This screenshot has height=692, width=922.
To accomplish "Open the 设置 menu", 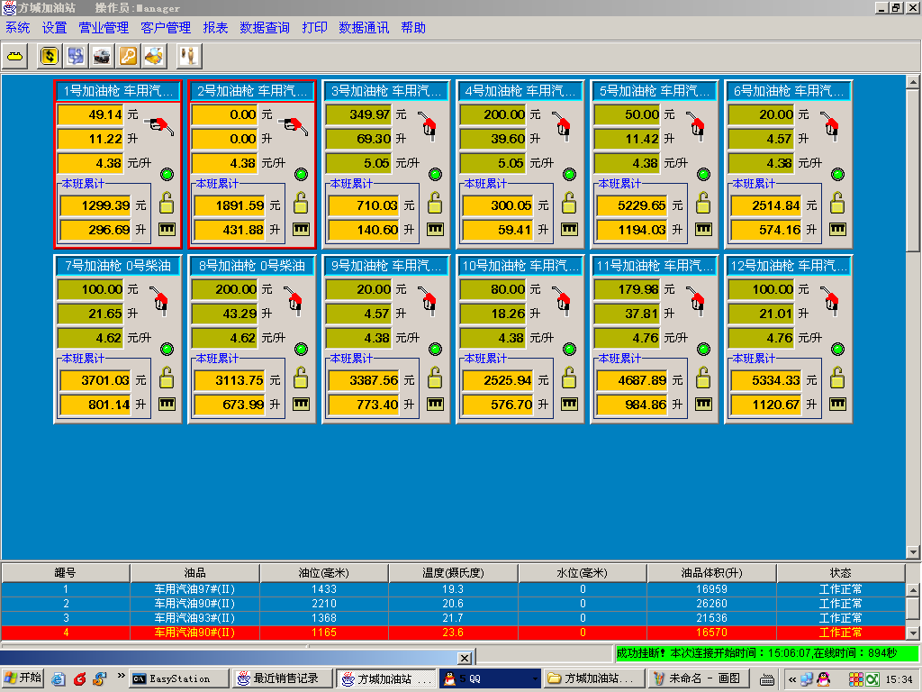I will 54,28.
